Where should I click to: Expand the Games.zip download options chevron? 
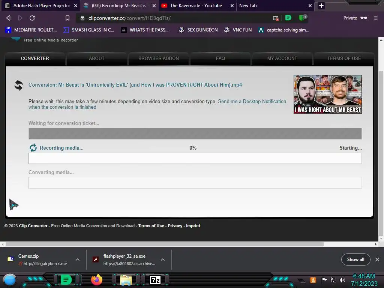point(78,259)
